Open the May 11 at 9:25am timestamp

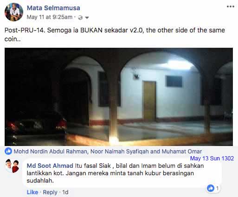[x=50, y=17]
